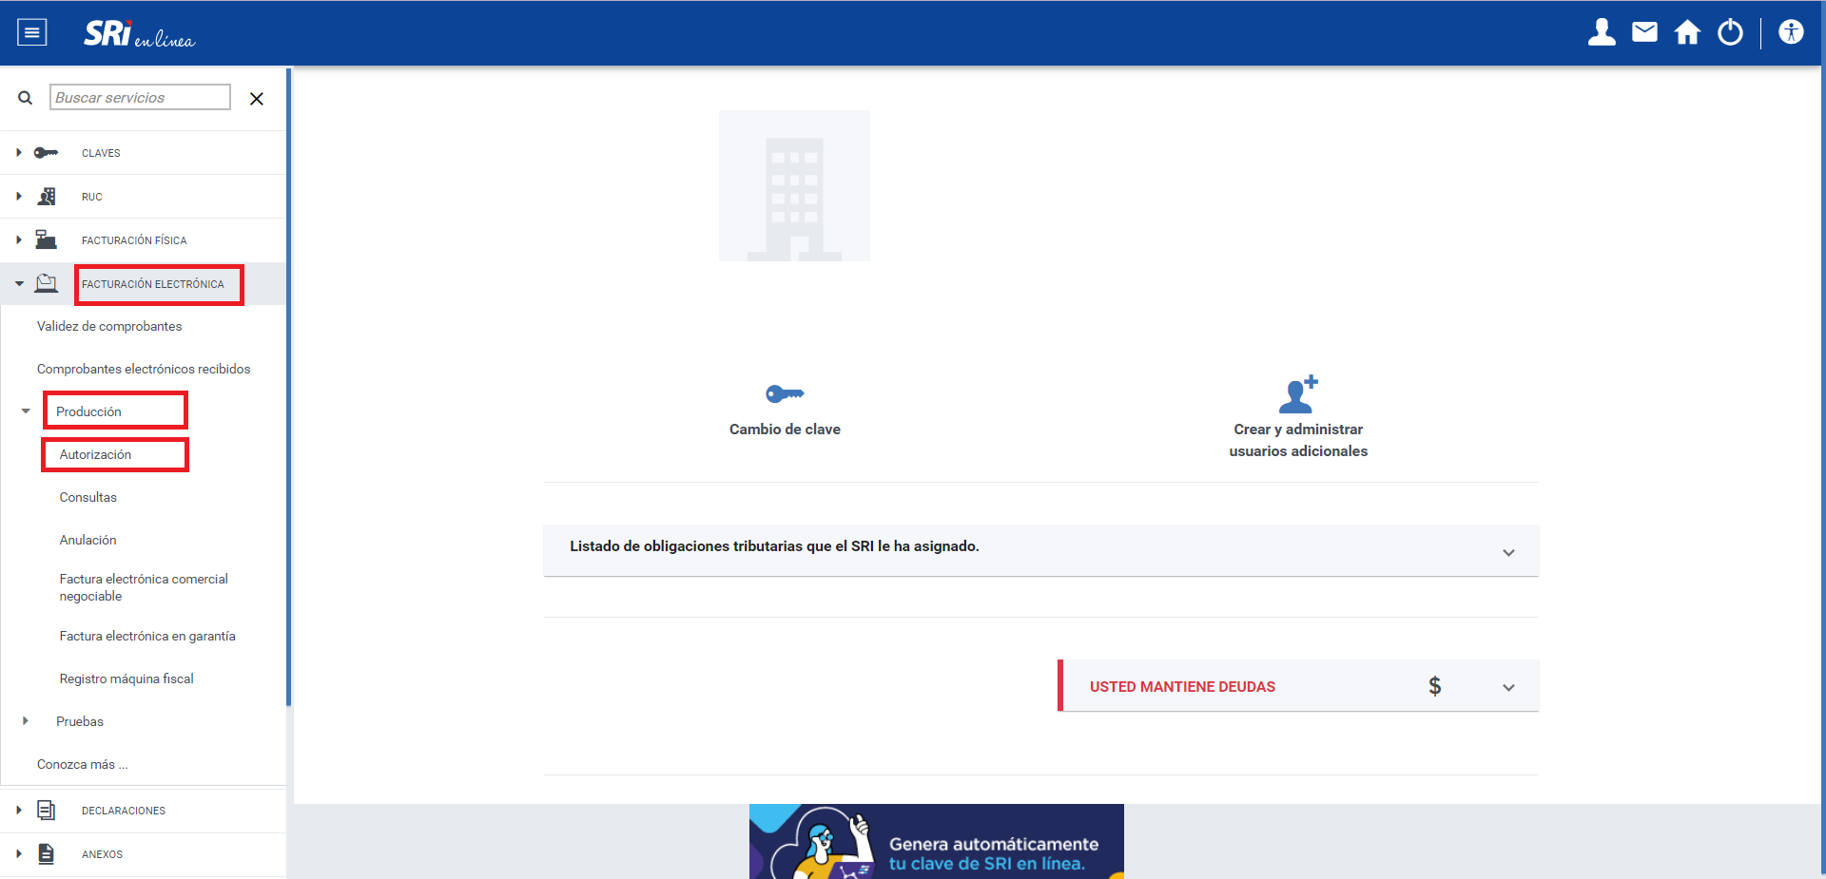1826x879 pixels.
Task: Toggle the hamburger menu icon
Action: pos(32,33)
